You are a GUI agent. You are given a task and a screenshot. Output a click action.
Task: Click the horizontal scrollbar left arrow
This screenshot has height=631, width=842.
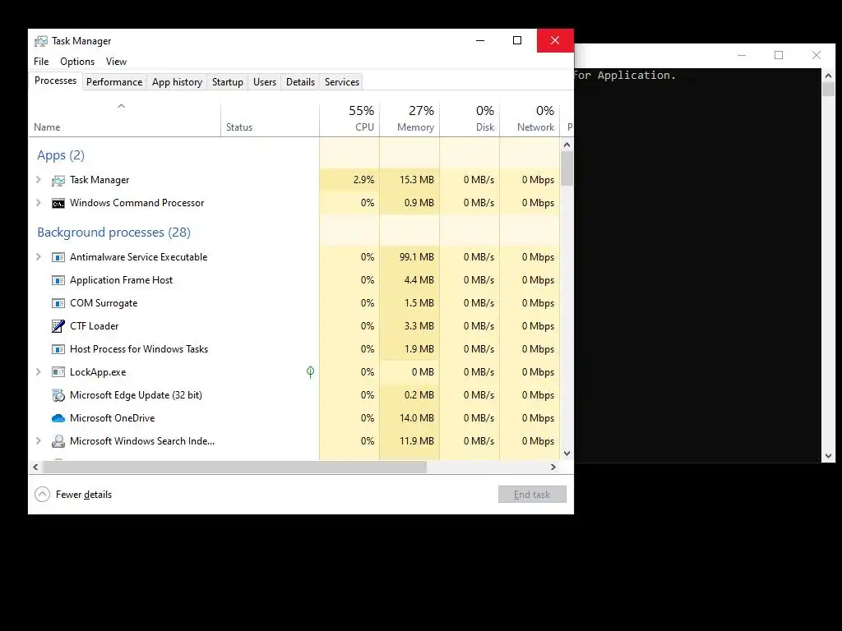click(35, 467)
